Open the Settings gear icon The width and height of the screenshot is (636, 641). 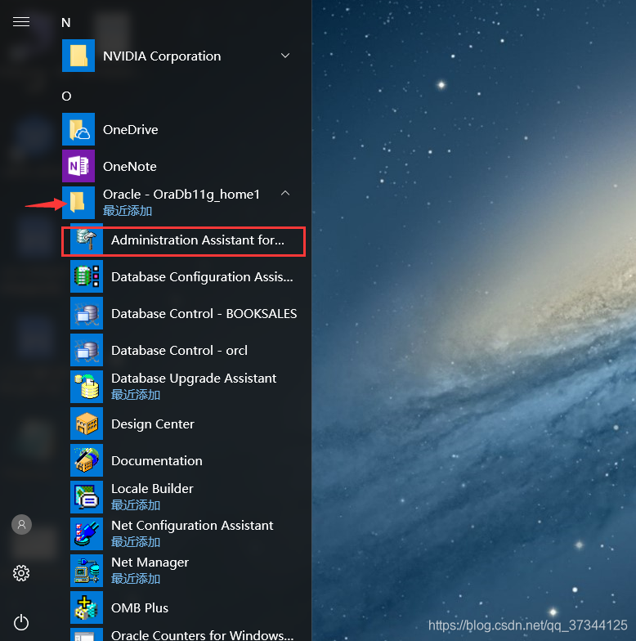tap(21, 573)
